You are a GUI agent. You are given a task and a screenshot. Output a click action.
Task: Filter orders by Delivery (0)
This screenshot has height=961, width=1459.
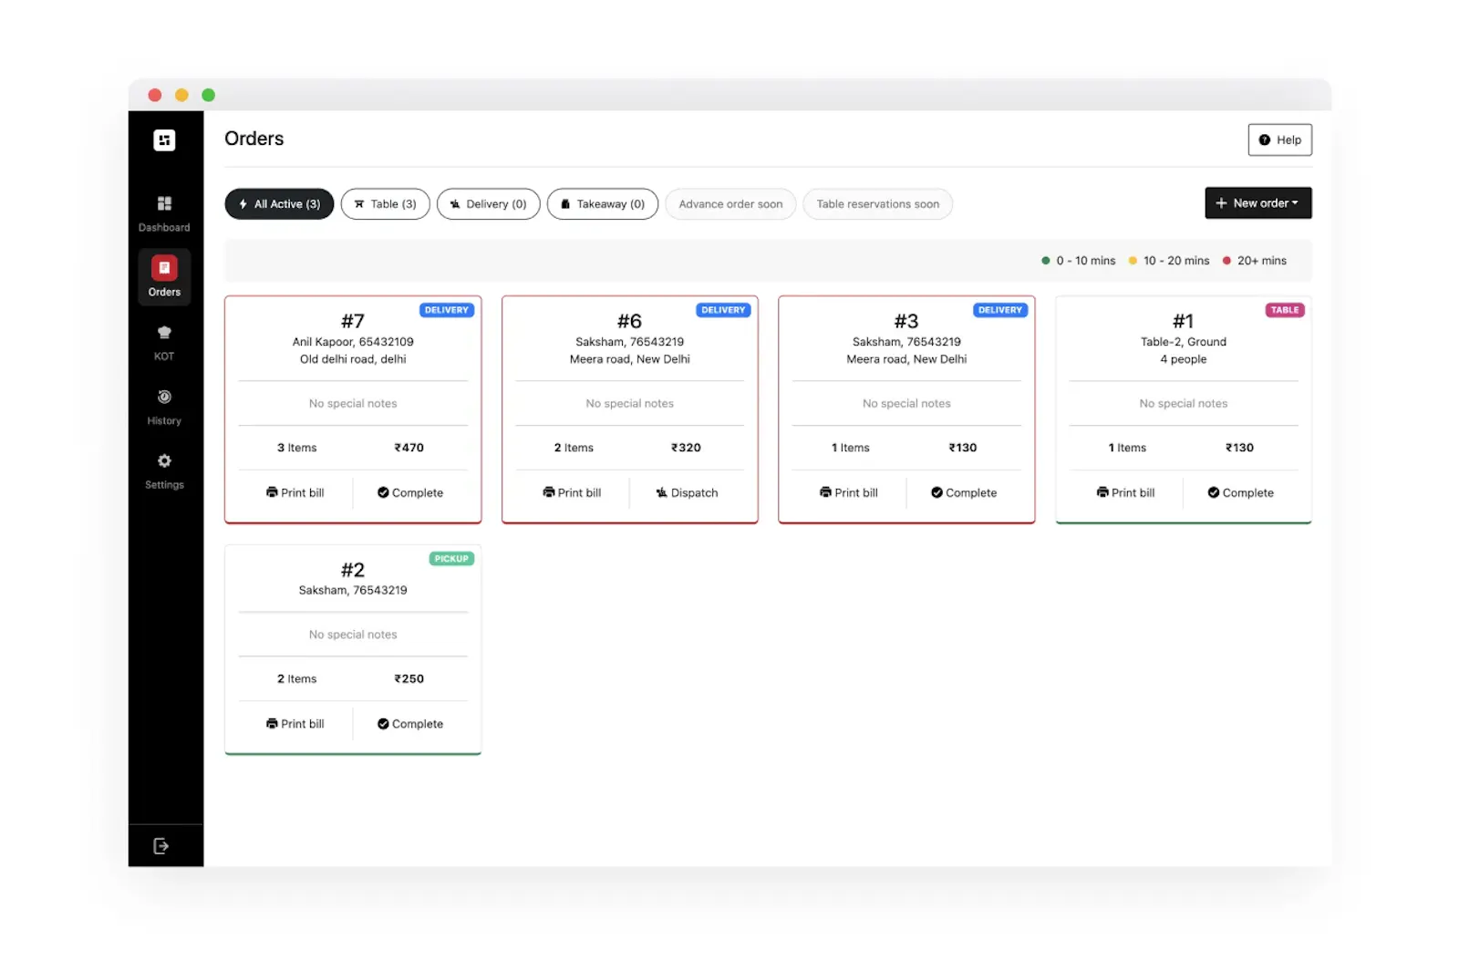coord(488,204)
